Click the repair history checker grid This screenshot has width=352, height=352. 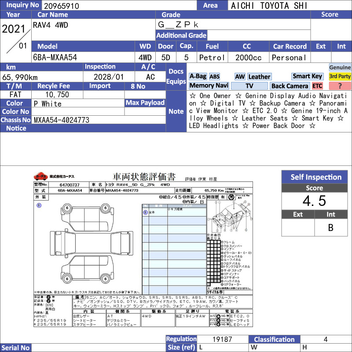click(214, 262)
